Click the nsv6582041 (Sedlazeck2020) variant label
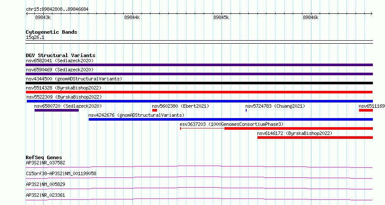Viewport: 385px width, 205px height. click(60, 61)
